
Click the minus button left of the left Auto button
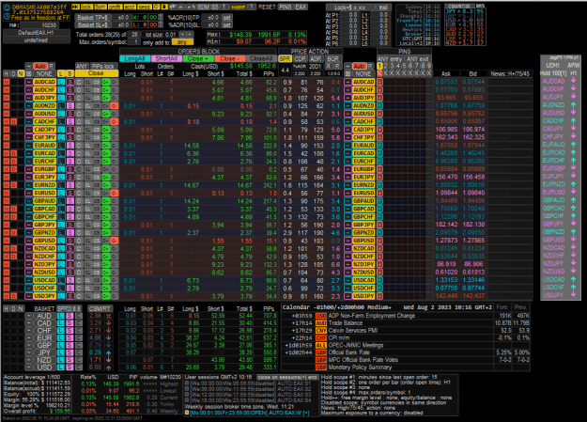point(29,66)
